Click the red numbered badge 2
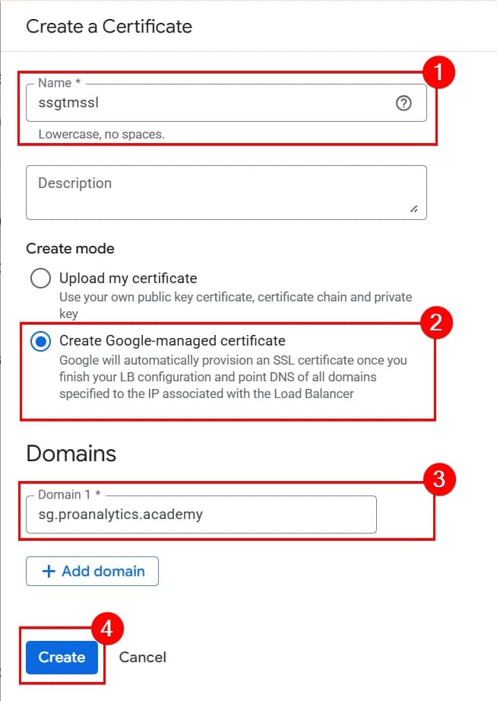497x701 pixels. coord(438,323)
